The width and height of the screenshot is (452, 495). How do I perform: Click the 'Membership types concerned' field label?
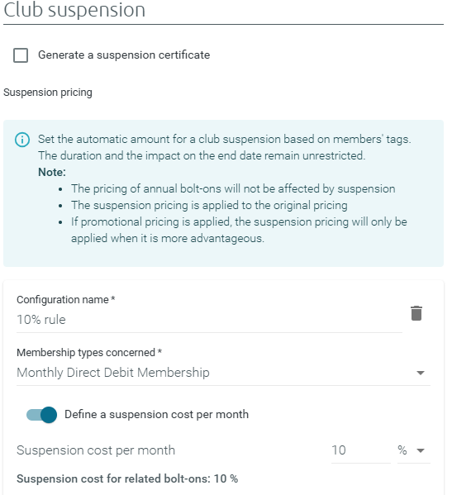[x=86, y=353]
